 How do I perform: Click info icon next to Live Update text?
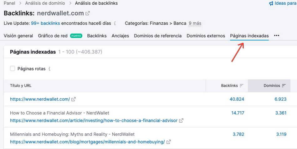point(115,23)
